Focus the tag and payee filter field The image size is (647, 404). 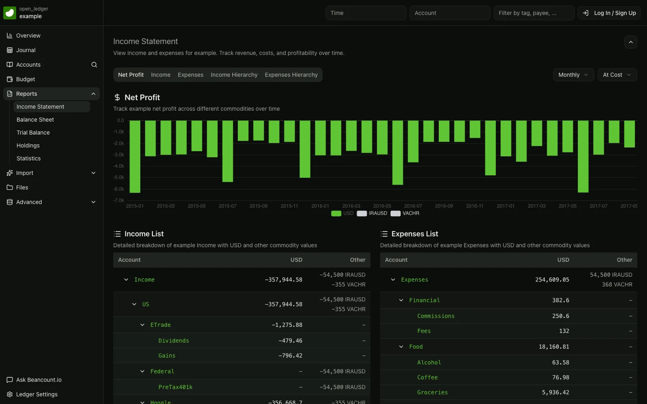click(534, 13)
